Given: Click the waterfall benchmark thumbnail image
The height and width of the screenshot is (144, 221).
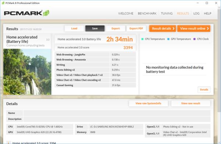Looking at the screenshot, I should pyautogui.click(x=27, y=72).
